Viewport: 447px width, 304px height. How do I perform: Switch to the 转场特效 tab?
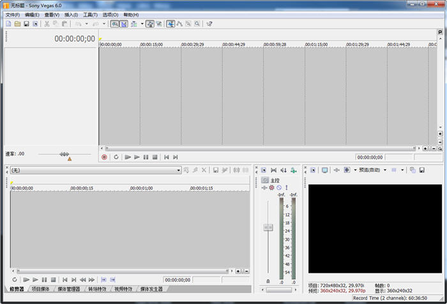point(97,289)
